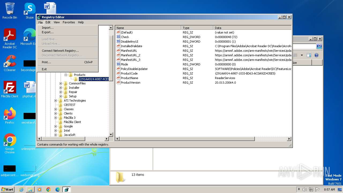Sort by the Data column header
This screenshot has width=343, height=193.
click(252, 28)
